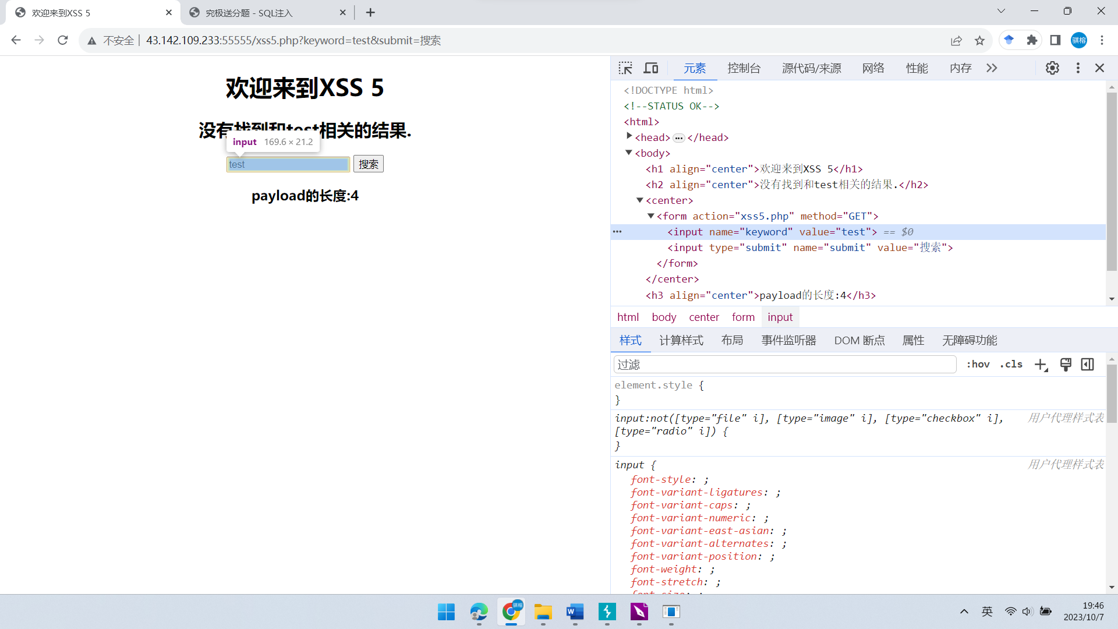Select the h1 欢迎来到XSS 5 node

754,169
